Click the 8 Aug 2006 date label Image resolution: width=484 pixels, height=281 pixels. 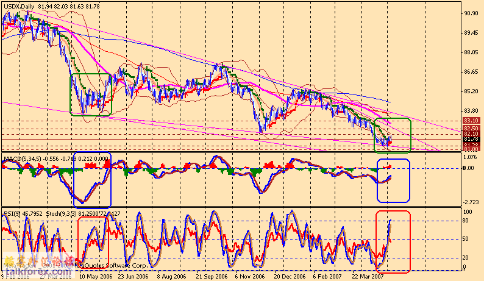click(172, 276)
